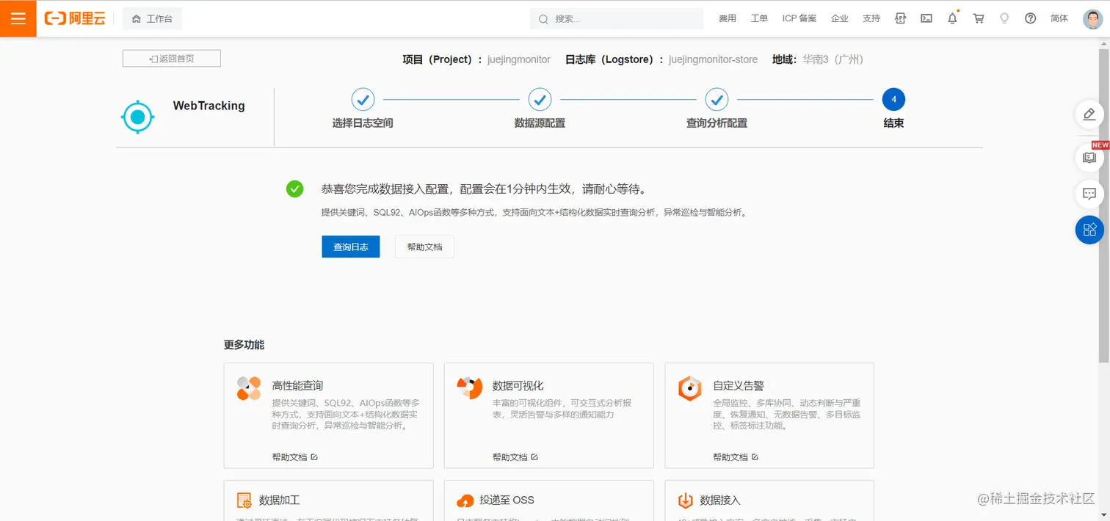Open the NEW book floating button
The height and width of the screenshot is (521, 1110).
(1089, 157)
